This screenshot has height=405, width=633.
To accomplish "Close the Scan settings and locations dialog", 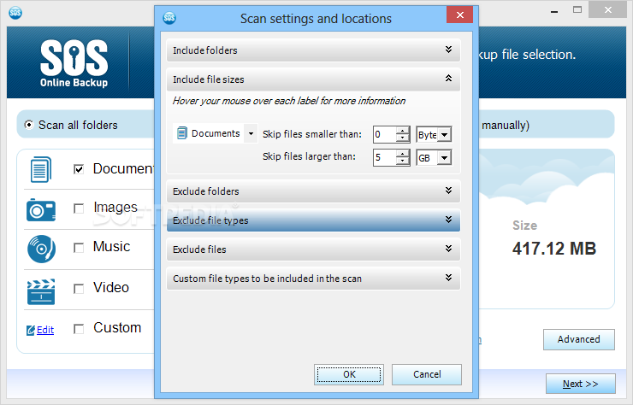I will [x=460, y=15].
